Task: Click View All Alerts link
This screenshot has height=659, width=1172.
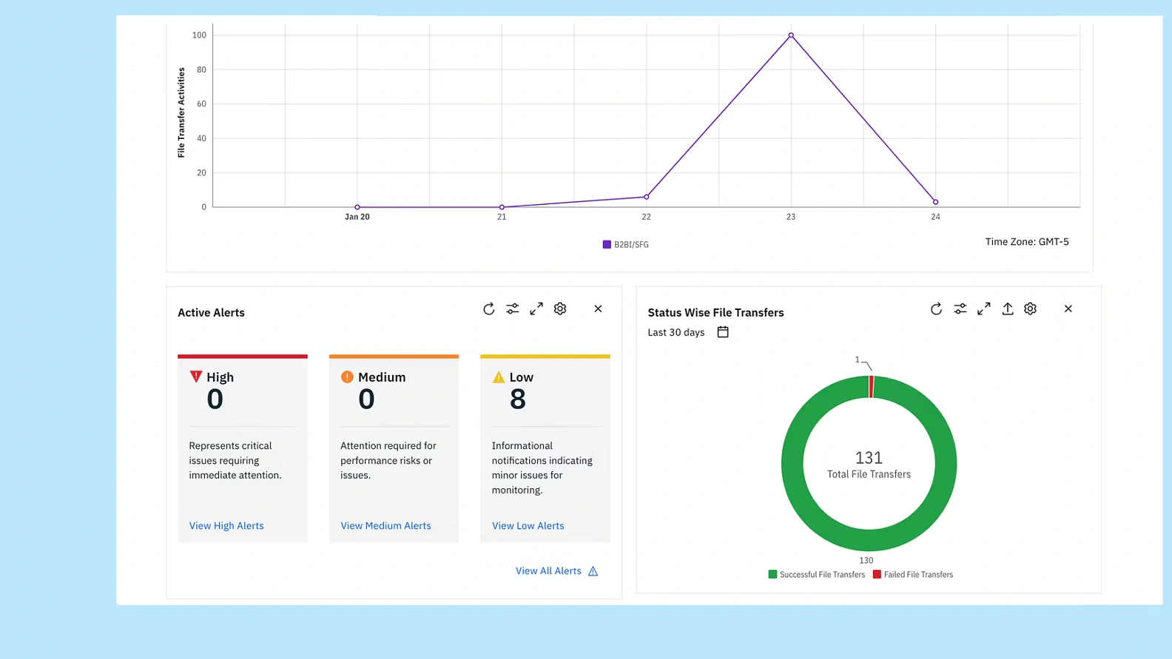Action: coord(548,571)
